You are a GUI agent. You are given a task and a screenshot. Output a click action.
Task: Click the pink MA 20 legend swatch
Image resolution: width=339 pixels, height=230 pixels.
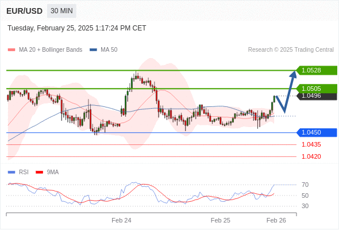click(11, 50)
